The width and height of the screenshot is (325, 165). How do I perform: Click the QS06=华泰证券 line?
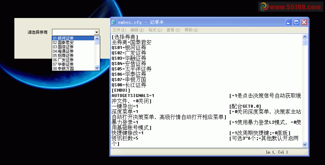click(x=129, y=74)
